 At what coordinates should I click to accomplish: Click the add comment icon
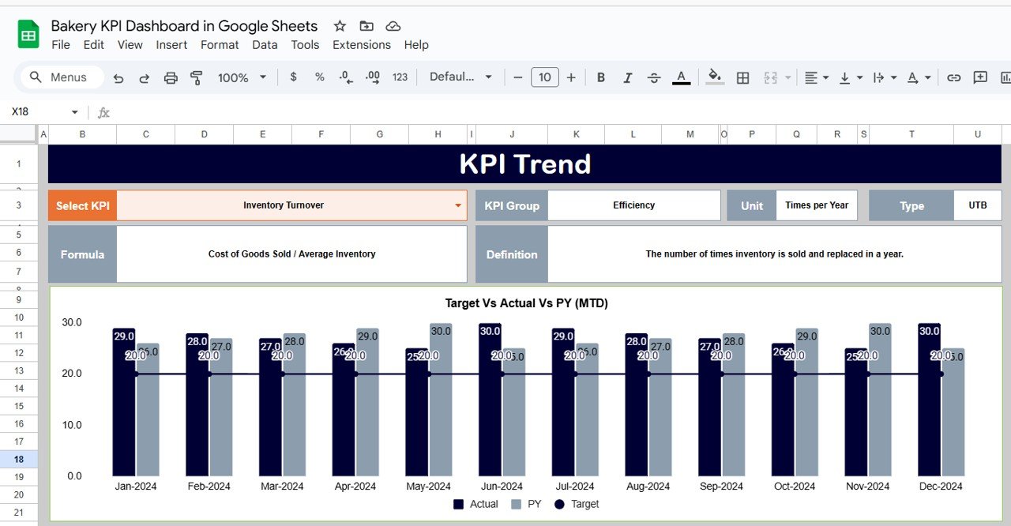coord(980,77)
